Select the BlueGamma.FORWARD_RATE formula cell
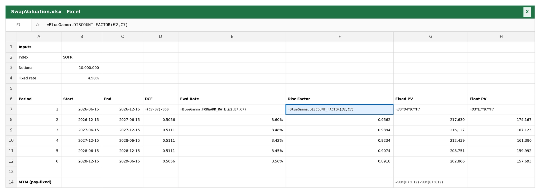The height and width of the screenshot is (193, 540). (232, 109)
